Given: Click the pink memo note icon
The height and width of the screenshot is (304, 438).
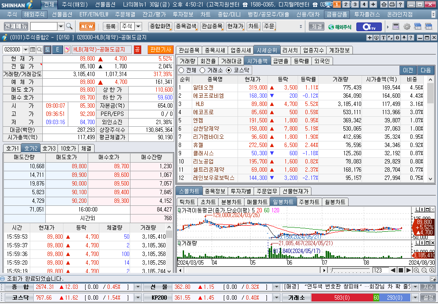Looking at the screenshot, I should point(67,50).
